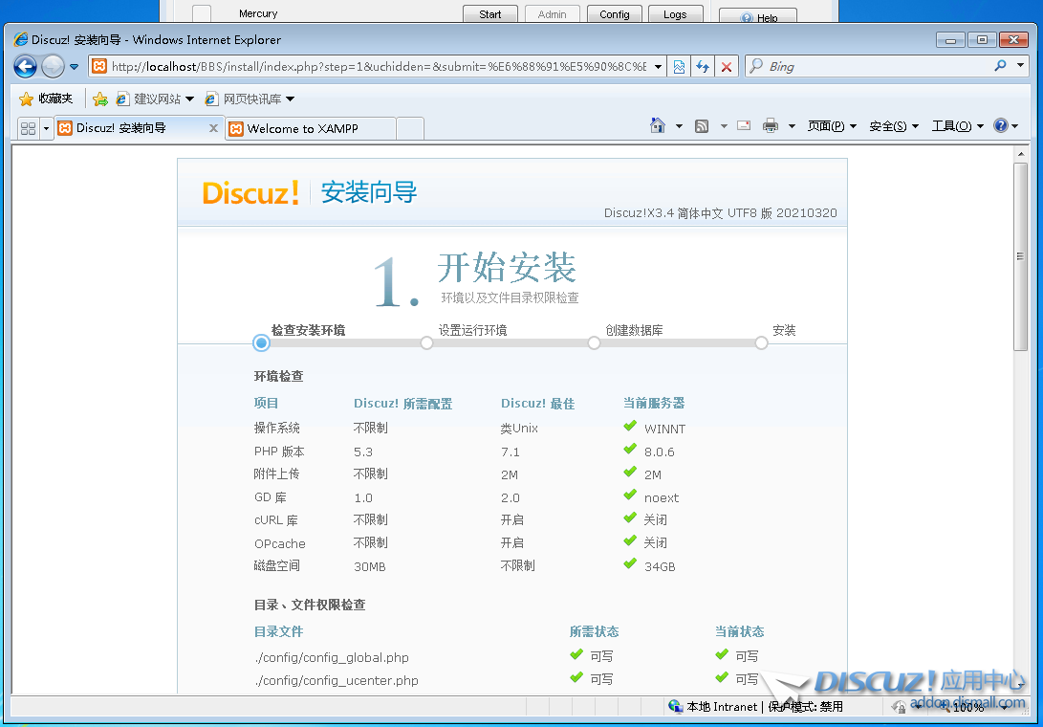
Task: Click Help button in XAMPP window
Action: point(758,17)
